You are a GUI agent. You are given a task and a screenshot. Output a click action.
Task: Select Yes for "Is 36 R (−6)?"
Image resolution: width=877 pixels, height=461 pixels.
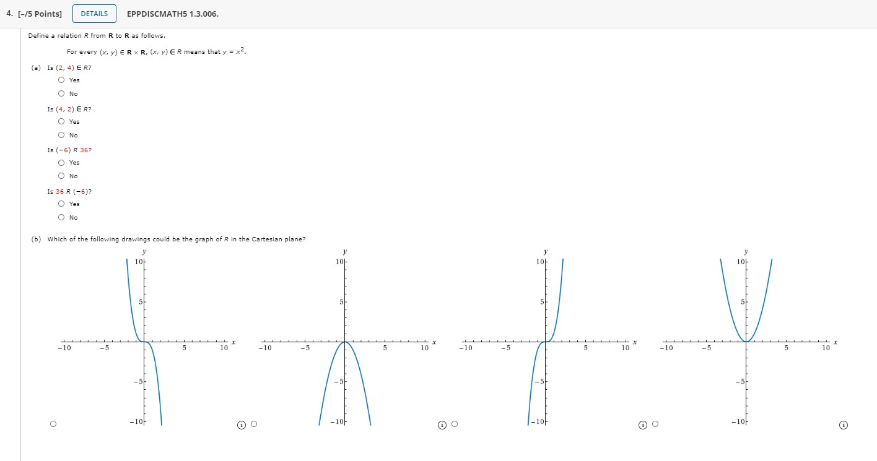(61, 204)
